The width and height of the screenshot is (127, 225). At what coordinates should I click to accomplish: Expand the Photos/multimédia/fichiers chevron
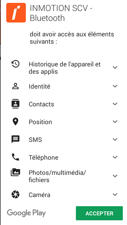[115, 176]
